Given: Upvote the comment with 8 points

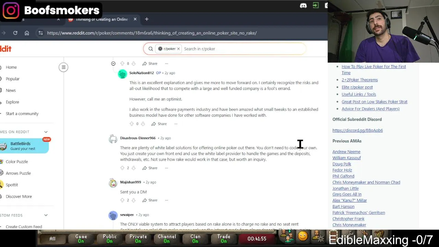Looking at the screenshot, I should point(122,63).
